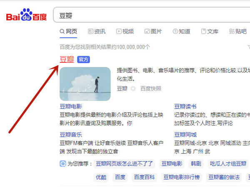Screen dimensions: 250x187
Task: Click the blue 官方 badge
Action: point(83,60)
